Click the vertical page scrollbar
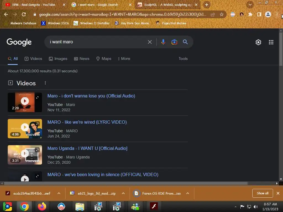 (x=281, y=49)
